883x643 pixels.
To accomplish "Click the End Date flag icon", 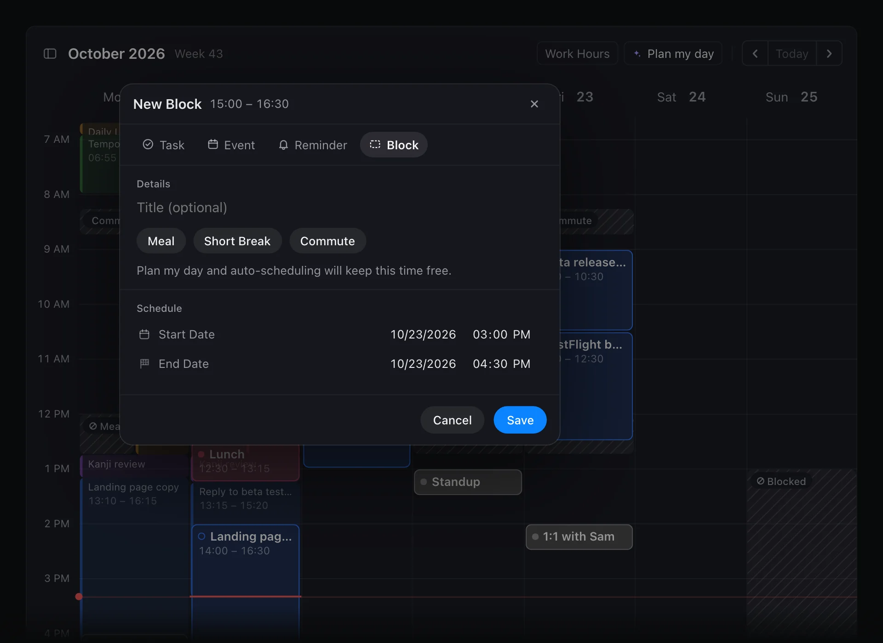I will point(144,364).
